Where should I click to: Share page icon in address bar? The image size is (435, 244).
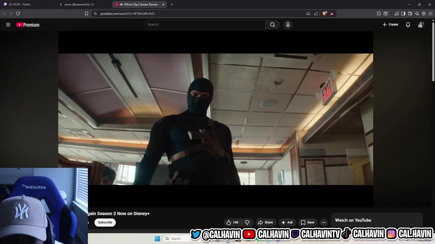click(x=316, y=14)
